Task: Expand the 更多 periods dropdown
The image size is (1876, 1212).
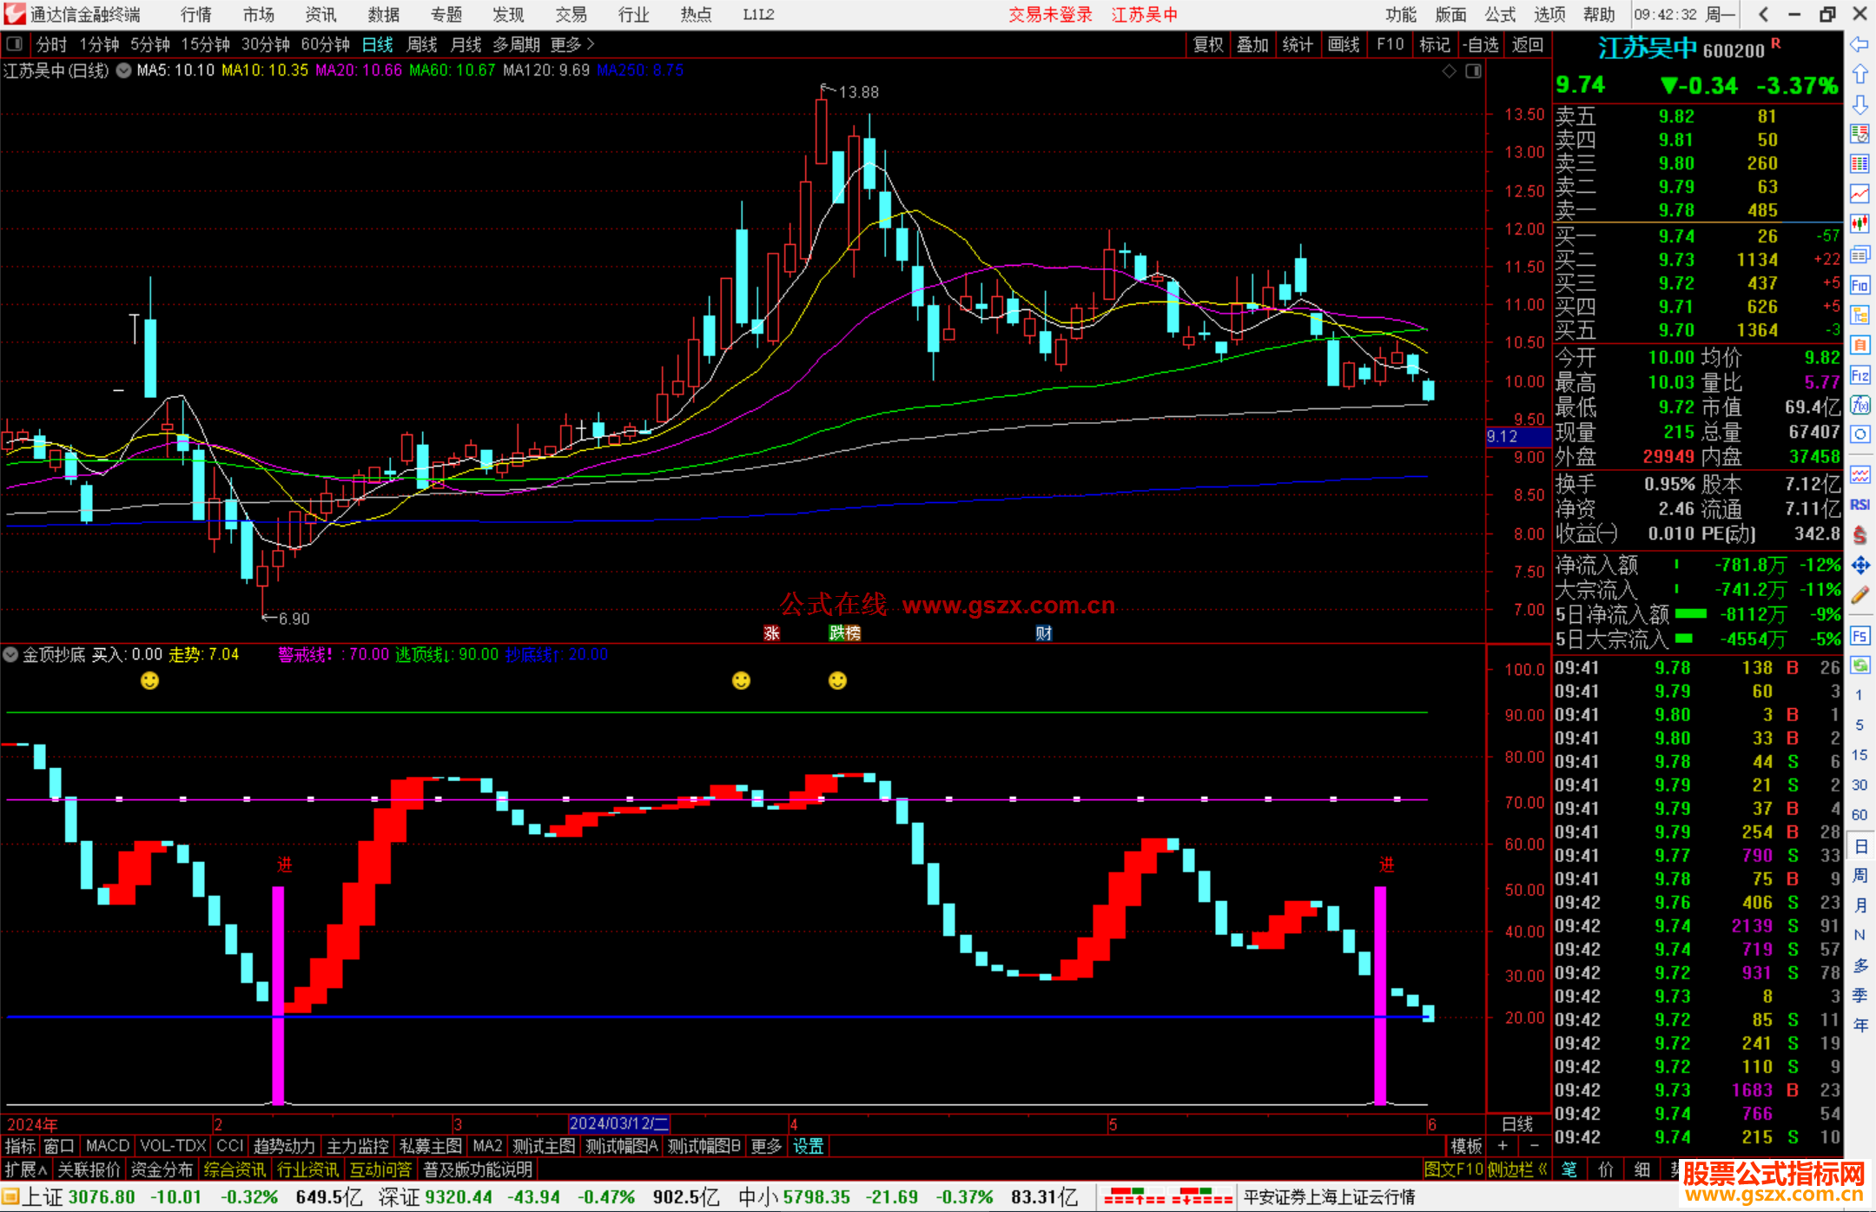Action: (572, 43)
